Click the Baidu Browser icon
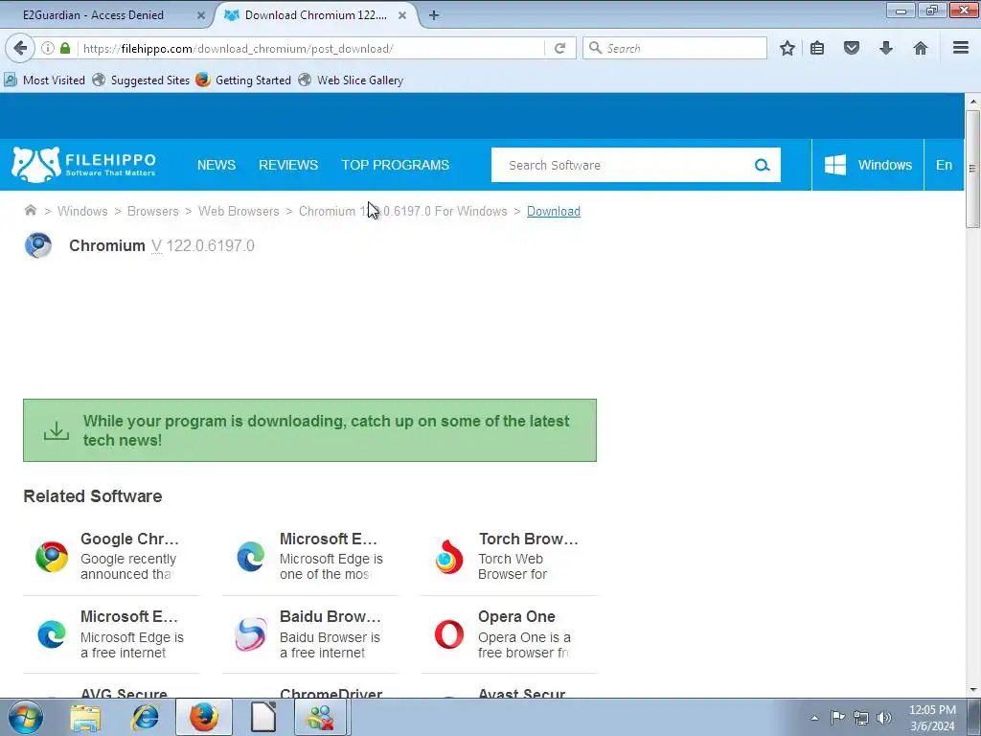Image resolution: width=981 pixels, height=736 pixels. 250,634
